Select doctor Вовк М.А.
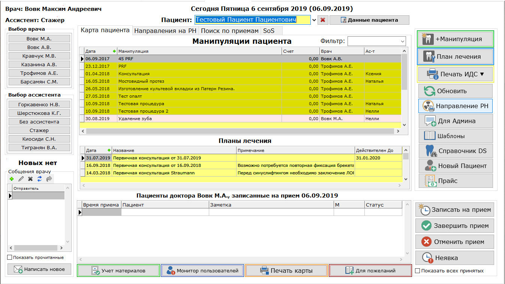505x284 pixels. [x=39, y=39]
